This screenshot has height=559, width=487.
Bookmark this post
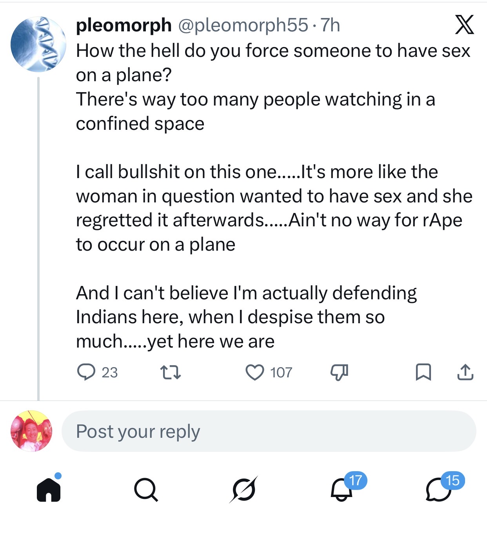pos(423,372)
